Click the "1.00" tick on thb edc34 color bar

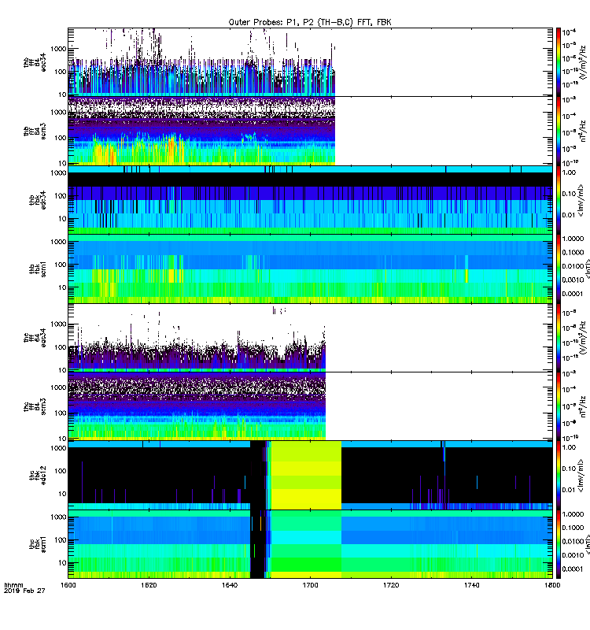tap(569, 172)
